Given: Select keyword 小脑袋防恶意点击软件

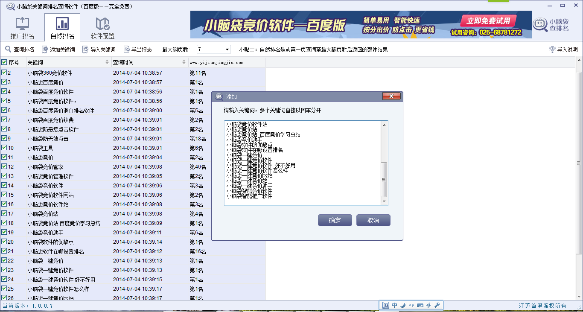Looking at the screenshot, I should pyautogui.click(x=53, y=129).
